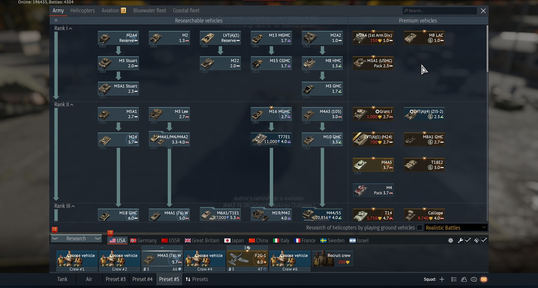This screenshot has height=288, width=538.
Task: Switch to the Coastal fleet tab
Action: coord(186,11)
